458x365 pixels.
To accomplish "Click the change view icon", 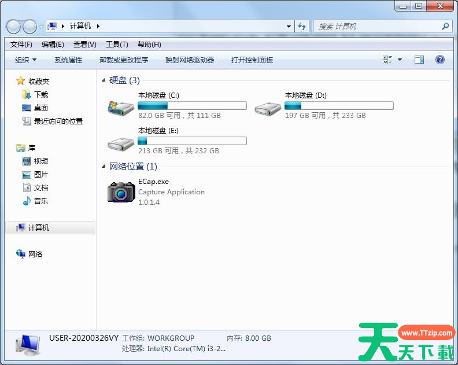I will click(387, 60).
